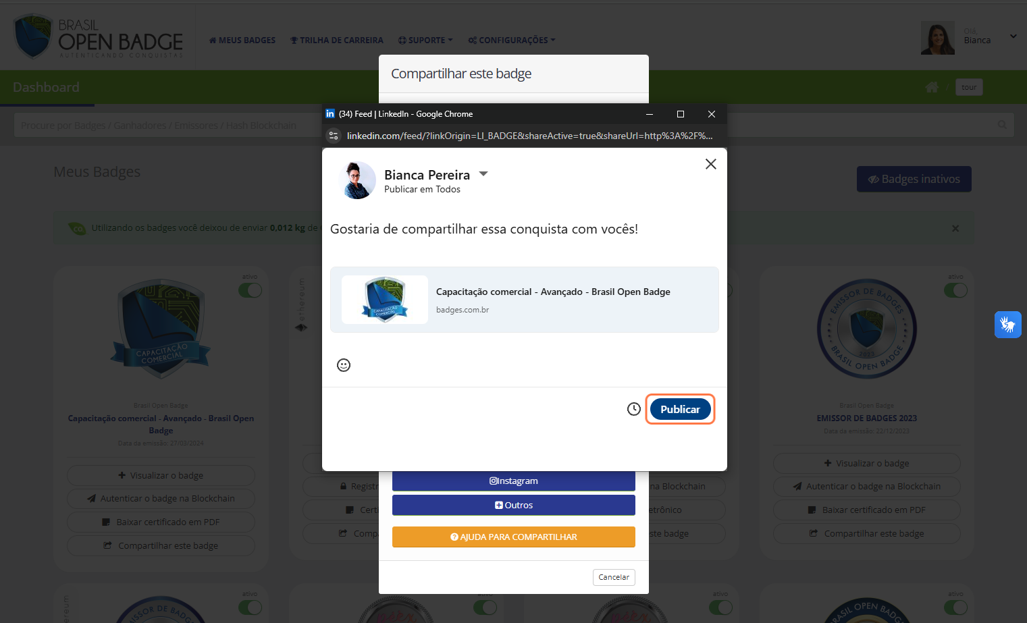Open the MEUS BADGES menu item
Image resolution: width=1027 pixels, height=623 pixels.
click(x=242, y=40)
